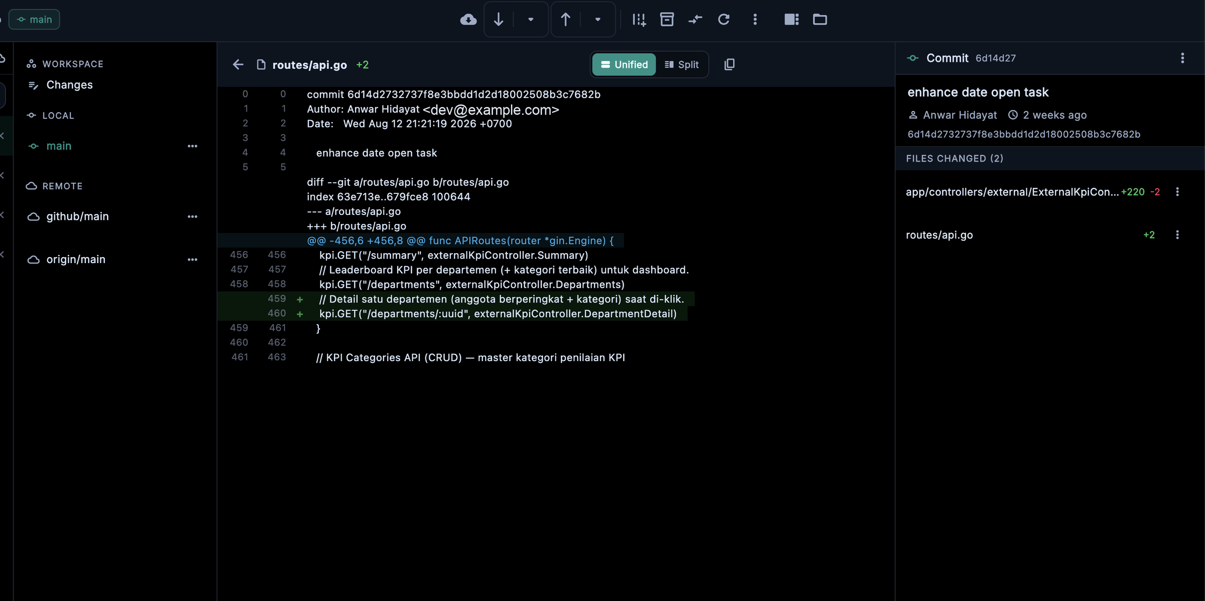The image size is (1205, 601).
Task: Open the toolbar vertical dots menu
Action: [x=755, y=20]
